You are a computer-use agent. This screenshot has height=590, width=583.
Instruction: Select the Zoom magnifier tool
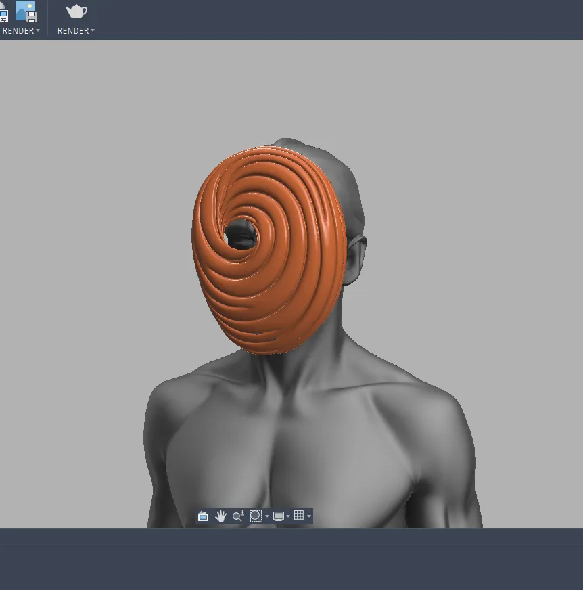(238, 516)
